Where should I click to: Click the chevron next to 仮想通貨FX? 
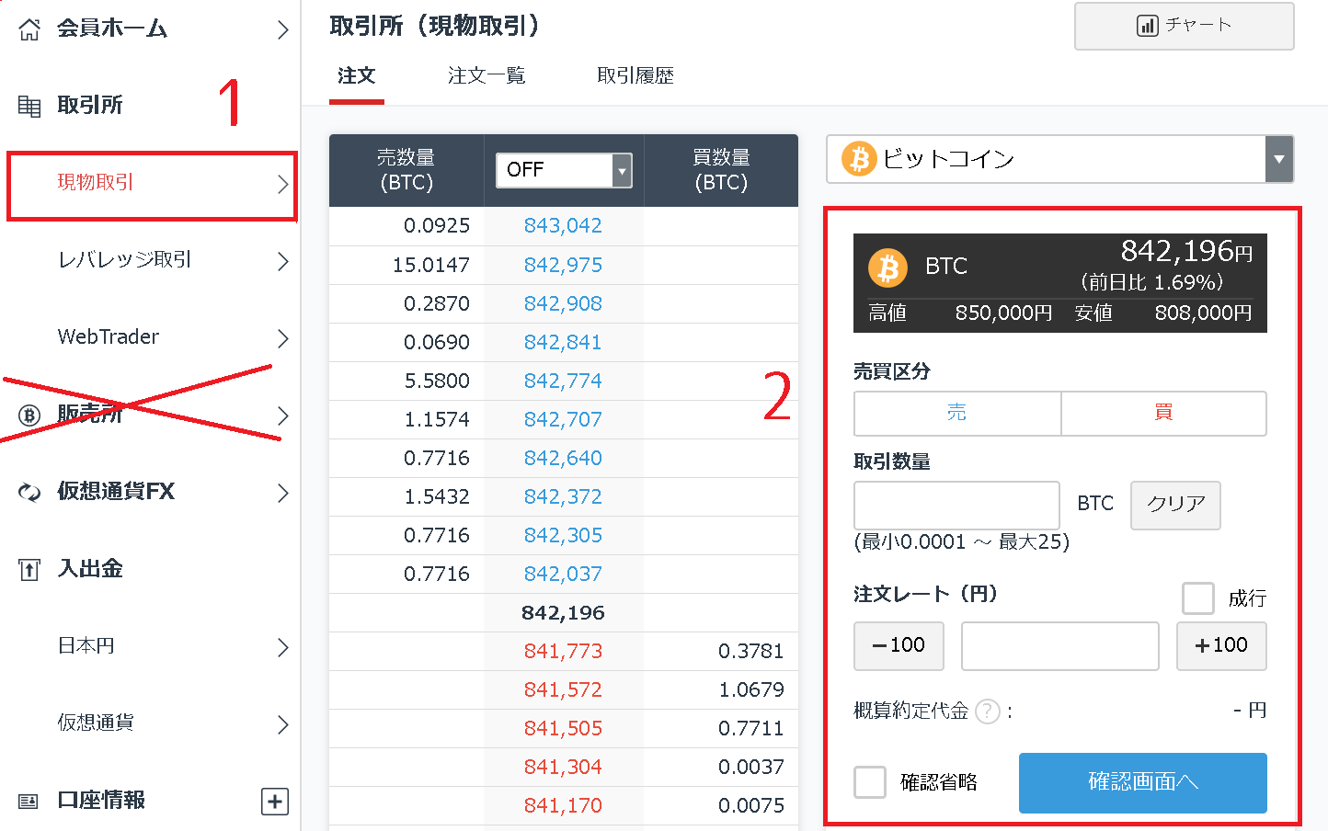[x=283, y=494]
